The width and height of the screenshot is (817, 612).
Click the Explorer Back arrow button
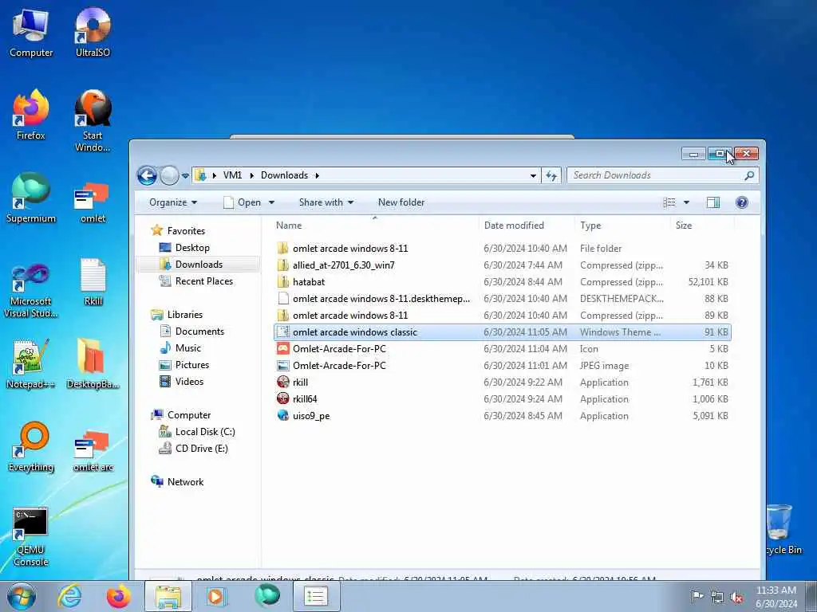pyautogui.click(x=147, y=176)
